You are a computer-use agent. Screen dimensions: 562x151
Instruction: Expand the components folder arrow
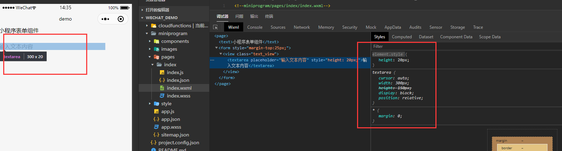(x=150, y=41)
